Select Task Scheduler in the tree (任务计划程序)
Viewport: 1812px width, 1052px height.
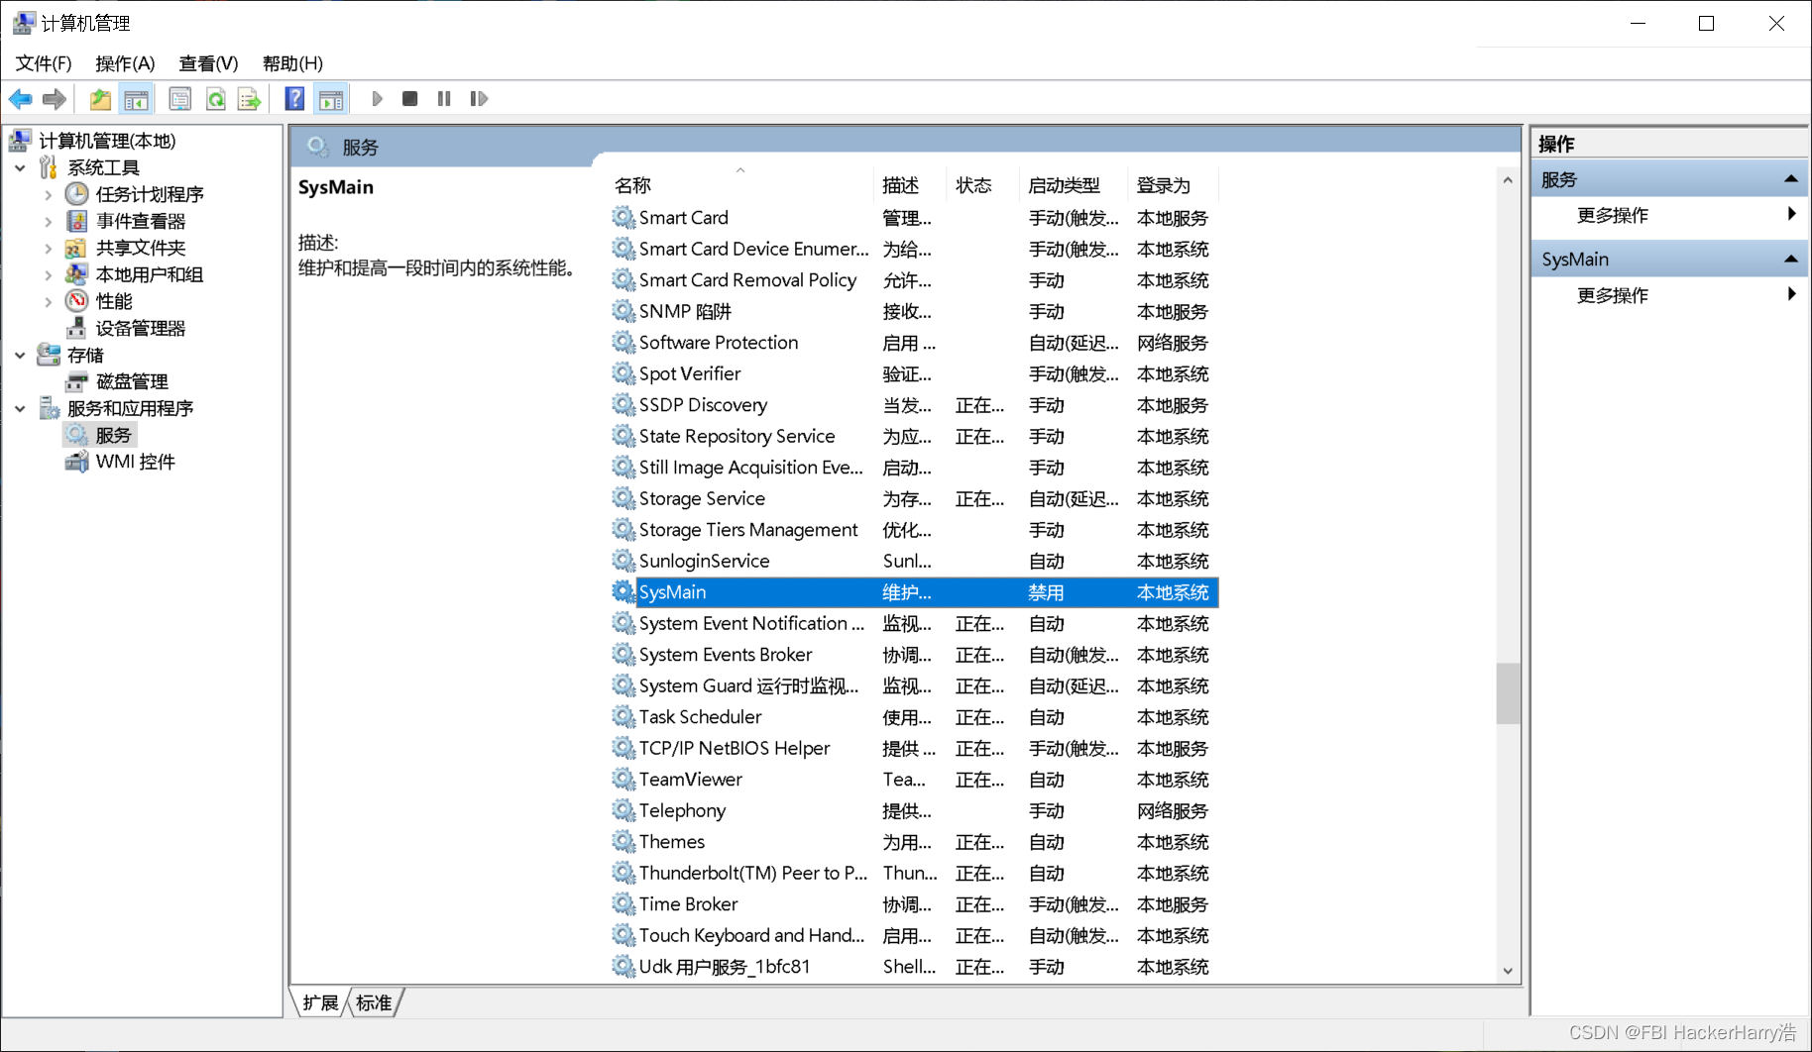click(x=150, y=194)
